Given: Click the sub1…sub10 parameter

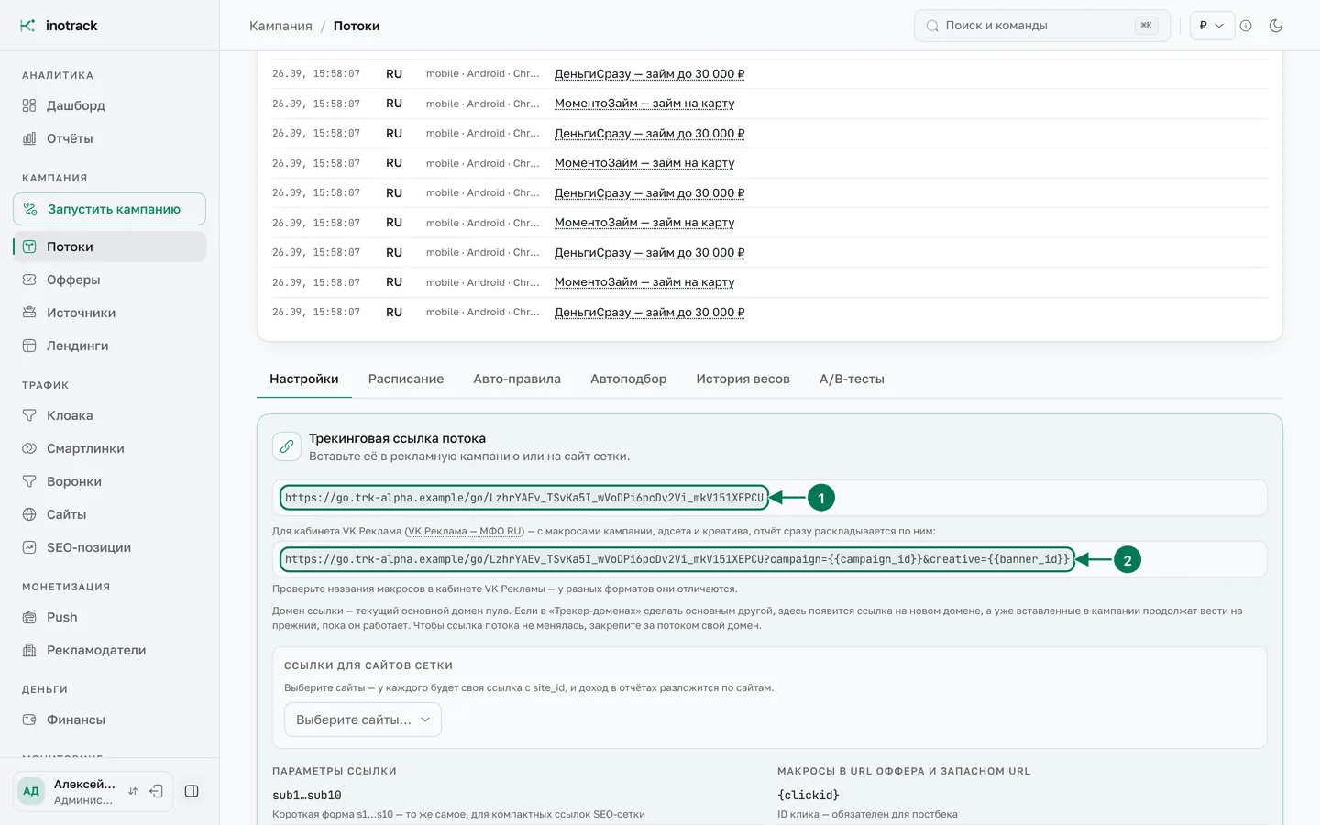Looking at the screenshot, I should click(307, 795).
